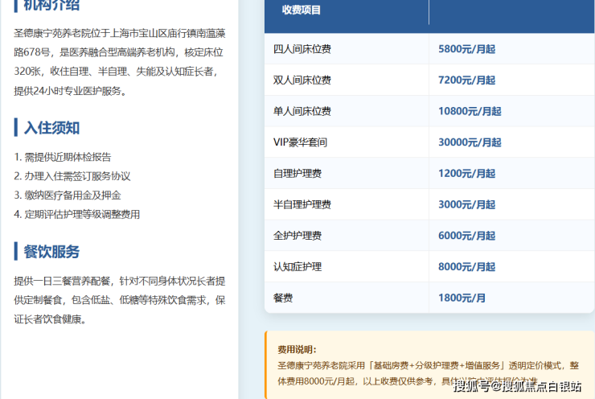Click the 餐饮服务 section heading

[x=51, y=252]
